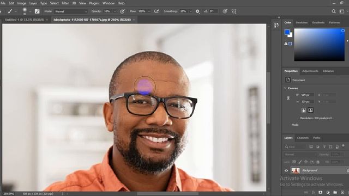The height and width of the screenshot is (196, 349).
Task: Click the out-of-gamut warning triangle
Action: coord(286,44)
